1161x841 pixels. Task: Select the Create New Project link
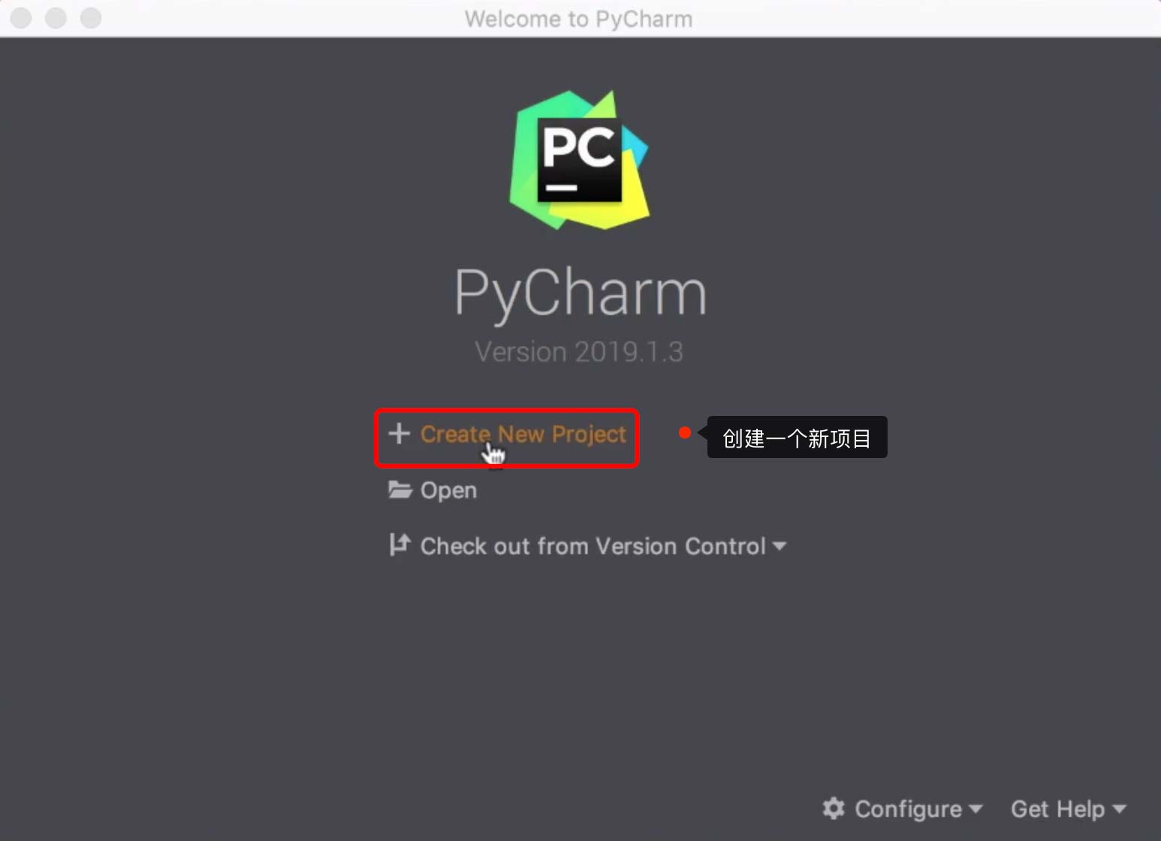point(523,434)
